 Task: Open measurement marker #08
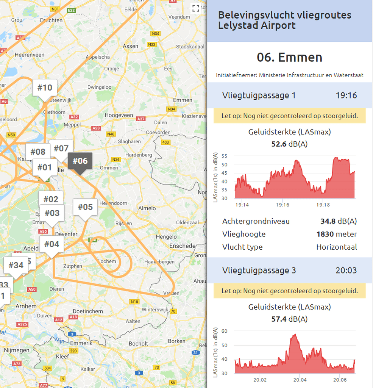pos(38,152)
